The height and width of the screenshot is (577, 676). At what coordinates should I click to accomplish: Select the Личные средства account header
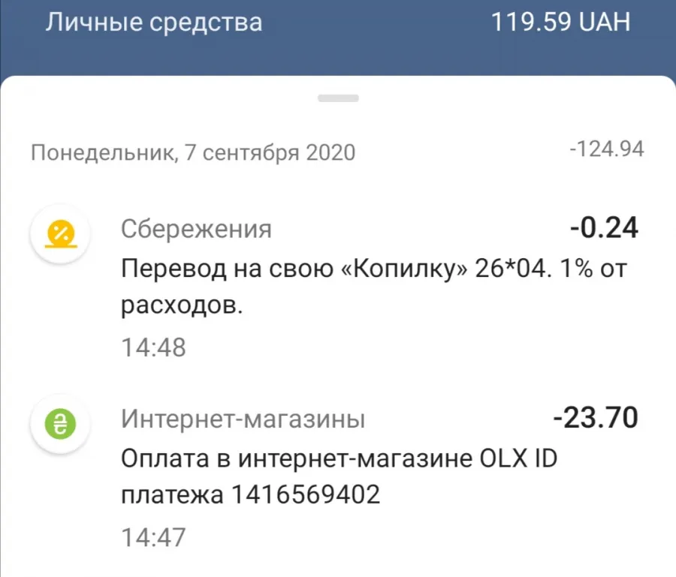[x=154, y=22]
